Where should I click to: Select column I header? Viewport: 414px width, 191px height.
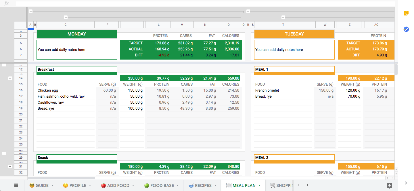pos(132,25)
